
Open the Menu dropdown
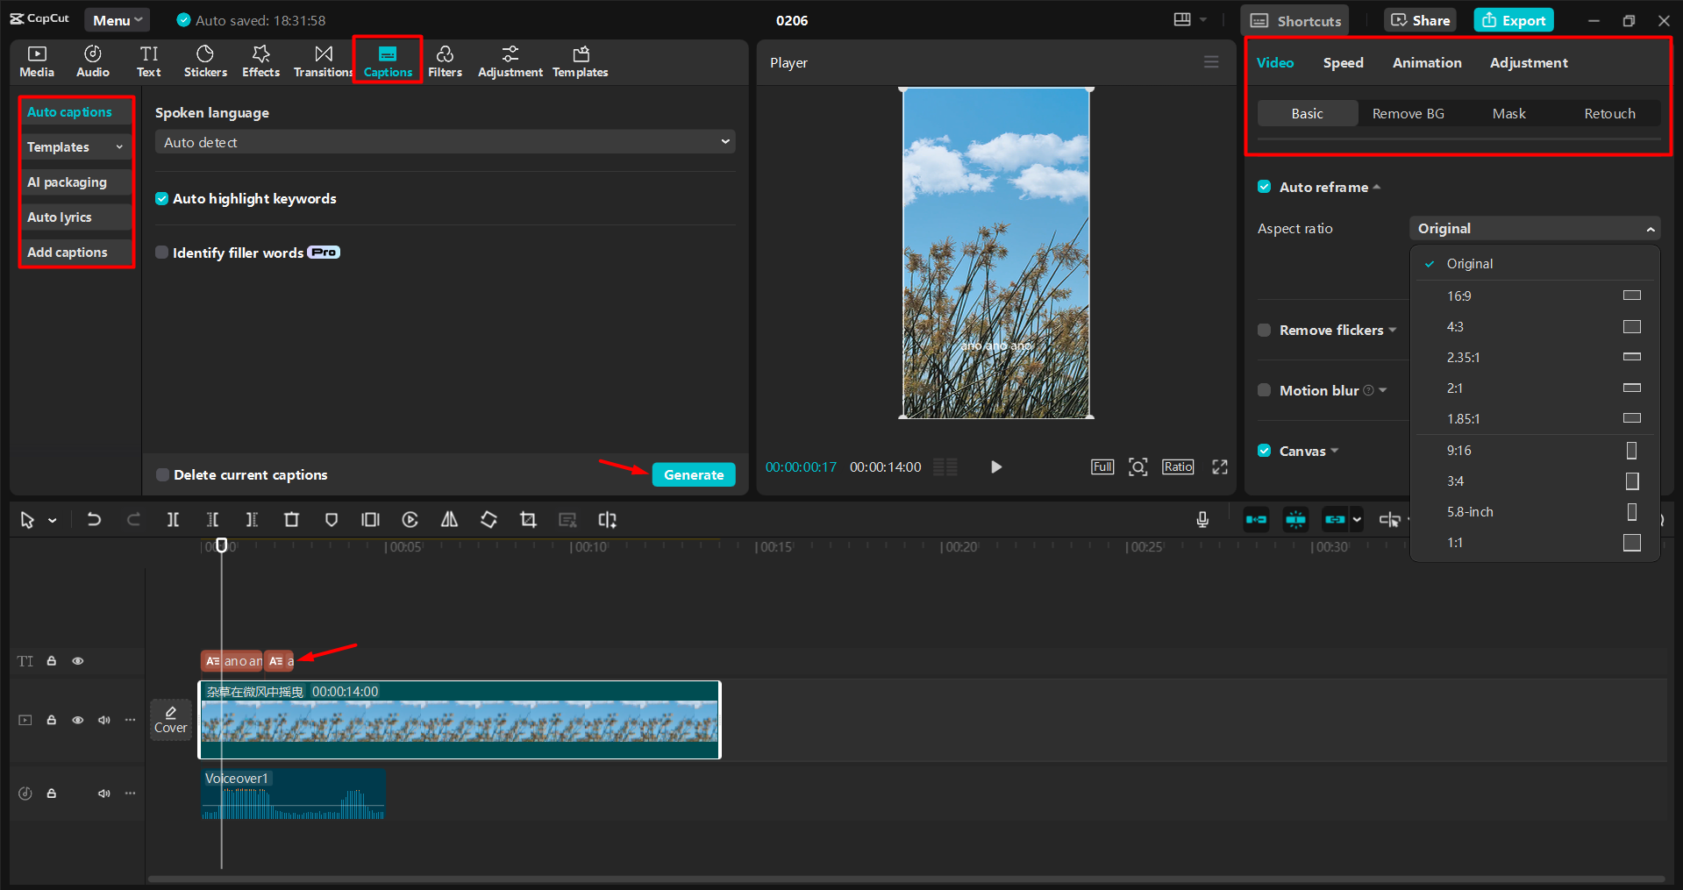[x=117, y=19]
